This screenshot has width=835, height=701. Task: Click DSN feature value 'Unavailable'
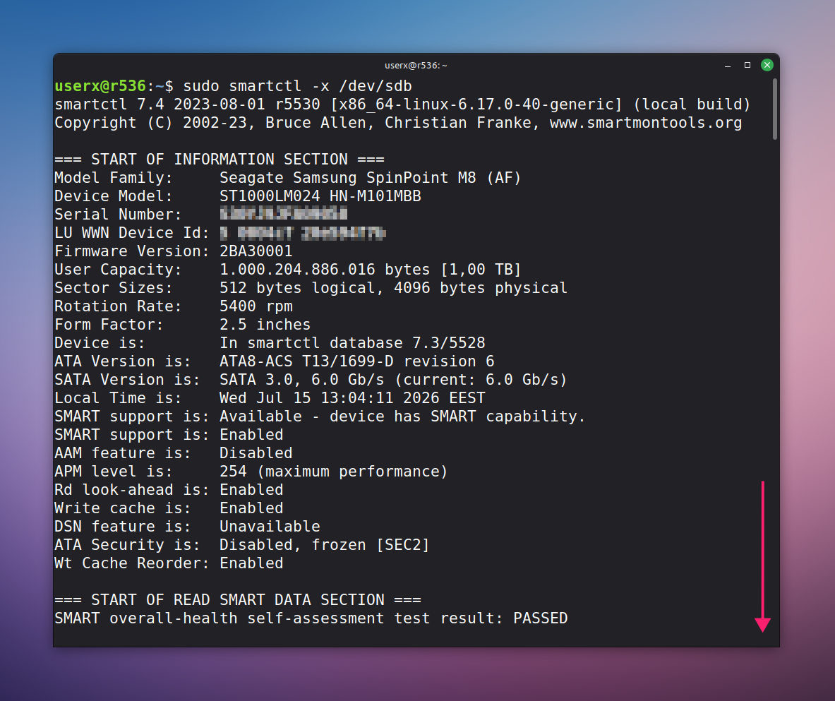270,527
